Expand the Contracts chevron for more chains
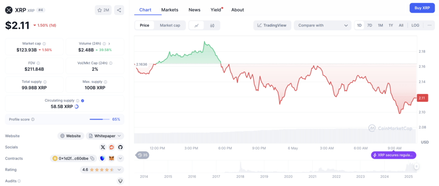The image size is (439, 186). (x=120, y=159)
